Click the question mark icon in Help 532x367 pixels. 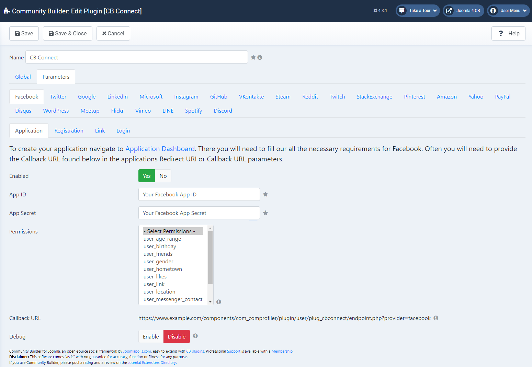(501, 33)
